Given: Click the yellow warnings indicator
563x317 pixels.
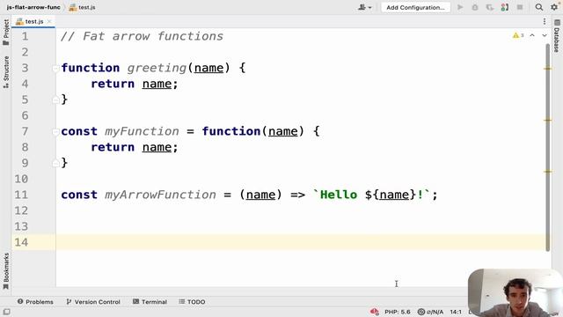Looking at the screenshot, I should click(x=518, y=35).
